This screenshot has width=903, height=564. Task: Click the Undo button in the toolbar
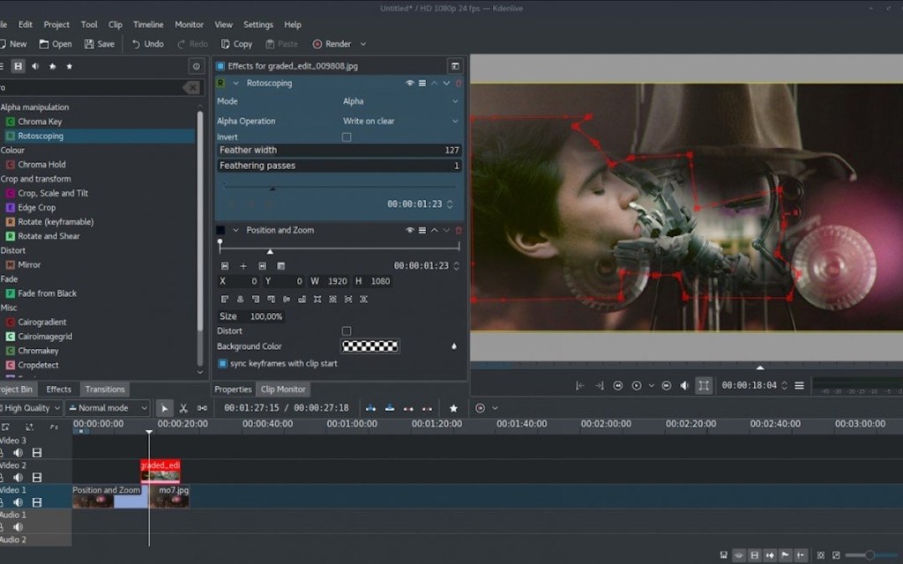pos(146,43)
